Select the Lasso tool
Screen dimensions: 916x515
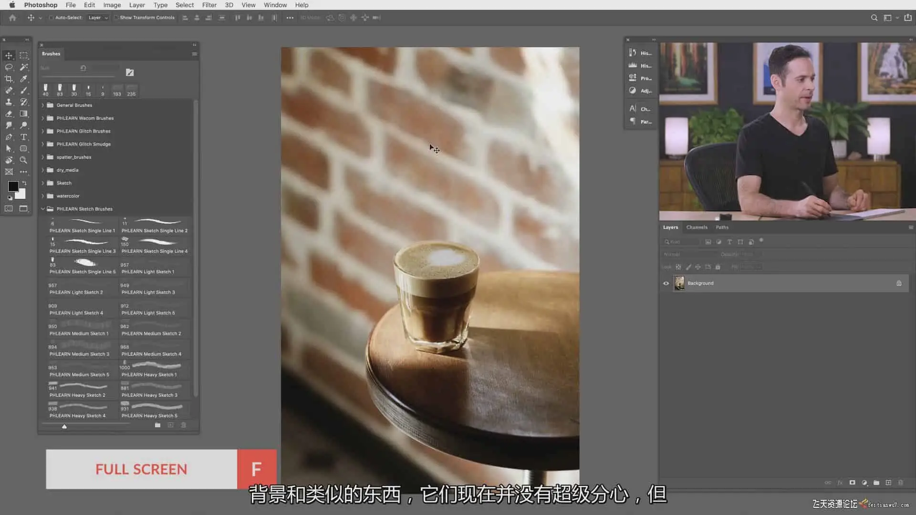[x=9, y=67]
